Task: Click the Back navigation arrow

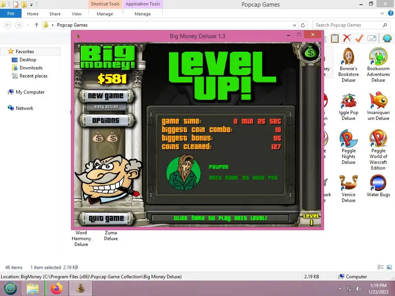Action: pyautogui.click(x=8, y=25)
